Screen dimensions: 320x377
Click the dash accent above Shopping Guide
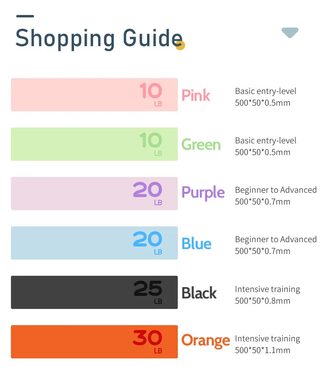[x=25, y=16]
